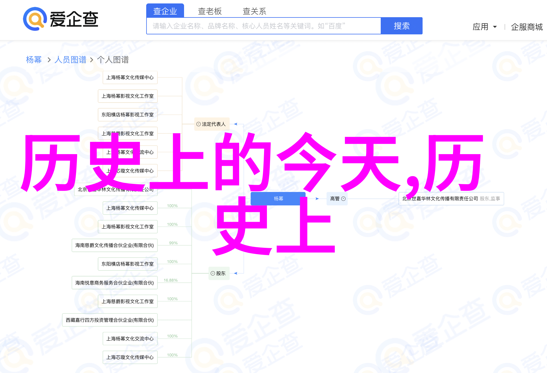Screen dimensions: 547x373
Task: Select 海南悦意商务服务合伙企业 node
Action: pos(114,283)
